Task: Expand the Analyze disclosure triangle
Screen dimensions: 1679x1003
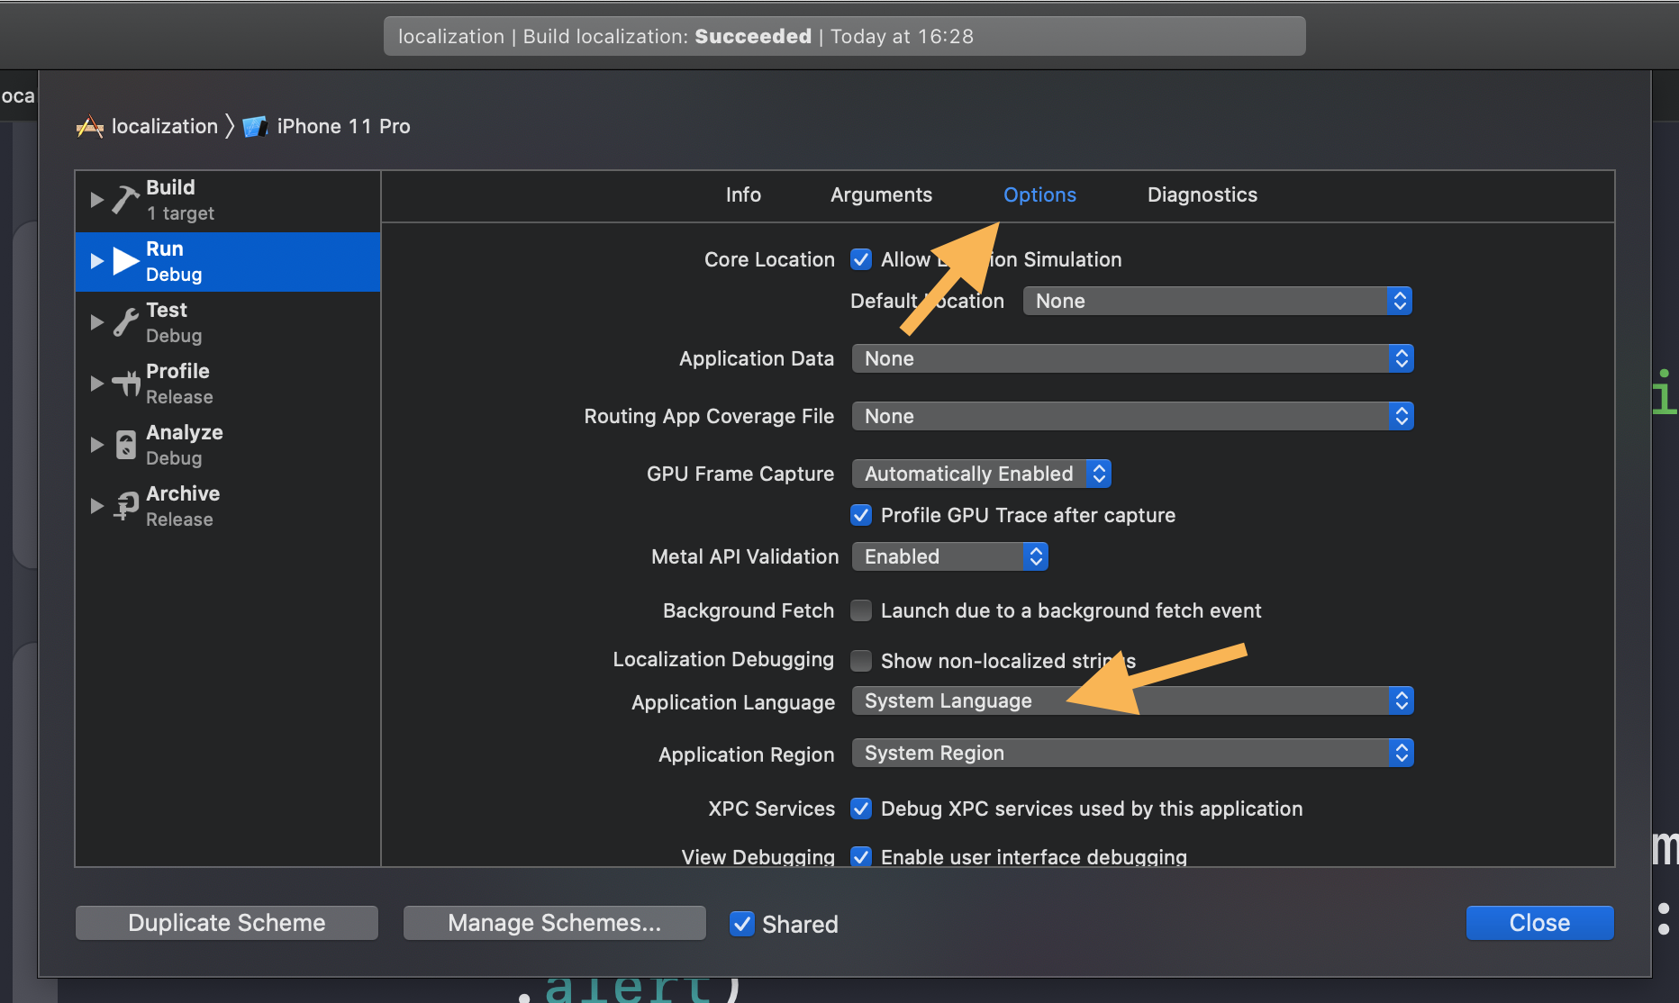Action: [x=96, y=445]
